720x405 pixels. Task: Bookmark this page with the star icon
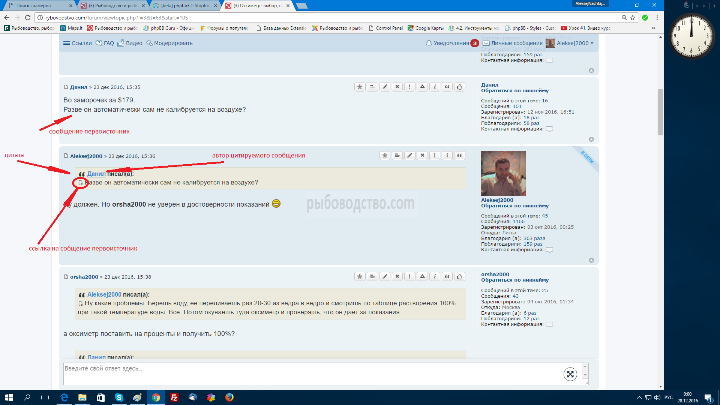633,18
